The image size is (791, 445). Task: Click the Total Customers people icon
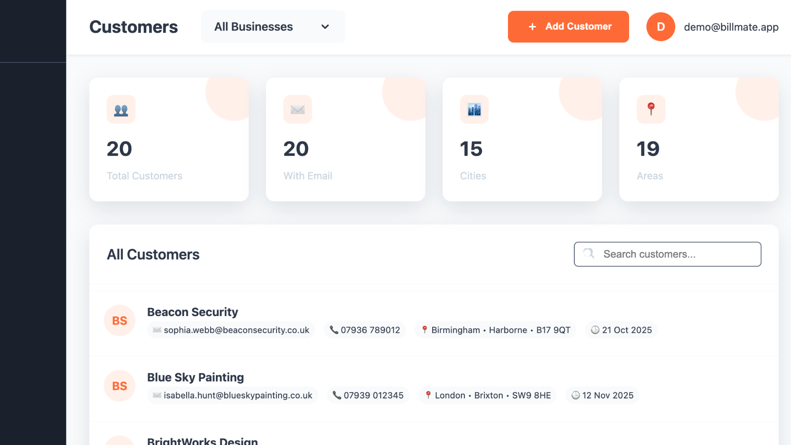coord(120,109)
